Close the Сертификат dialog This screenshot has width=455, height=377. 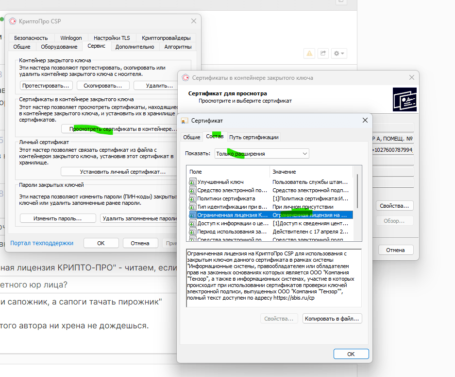pos(365,120)
